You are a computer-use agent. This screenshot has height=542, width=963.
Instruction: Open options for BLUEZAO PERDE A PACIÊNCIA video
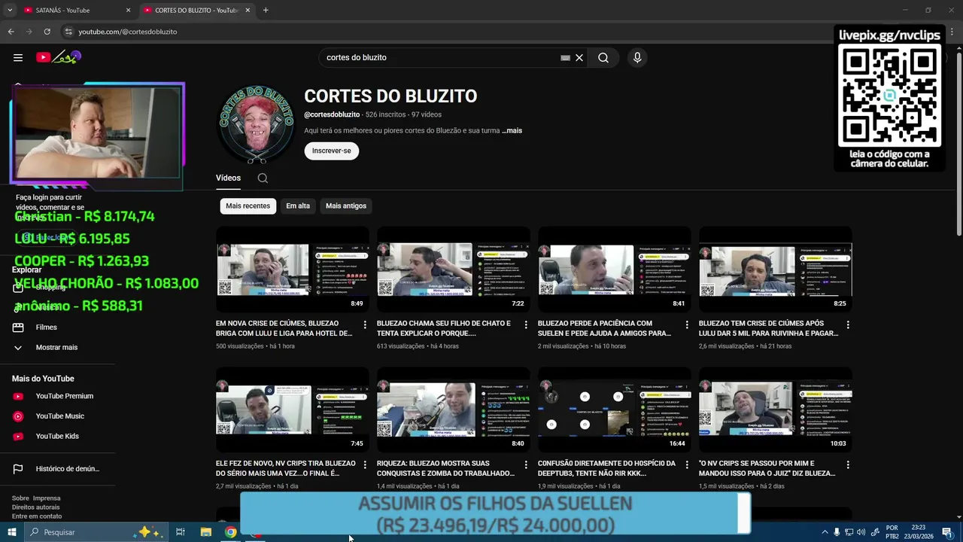(x=687, y=324)
